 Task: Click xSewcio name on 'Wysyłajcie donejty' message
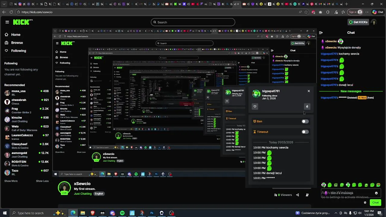tap(331, 48)
